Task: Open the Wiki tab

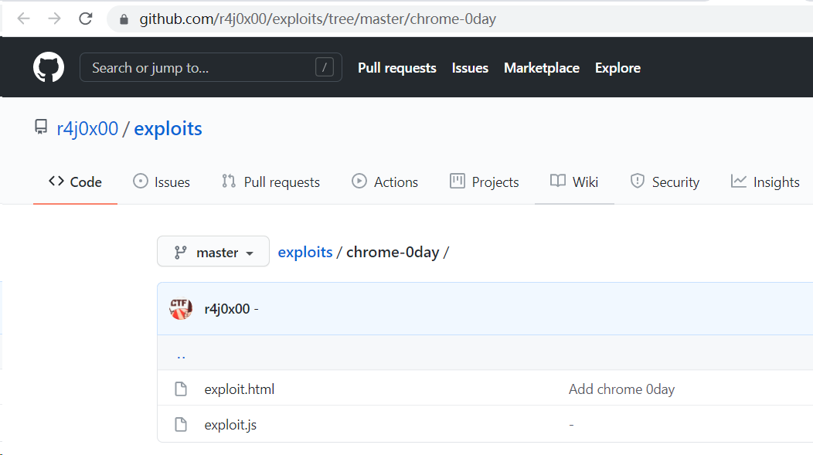Action: pyautogui.click(x=574, y=182)
